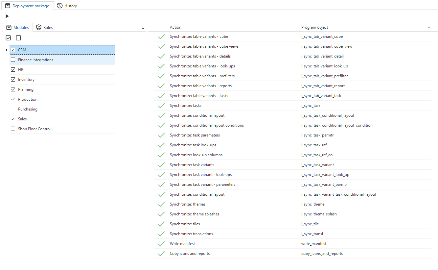Open the modules panel dropdown arrow

pyautogui.click(x=143, y=29)
